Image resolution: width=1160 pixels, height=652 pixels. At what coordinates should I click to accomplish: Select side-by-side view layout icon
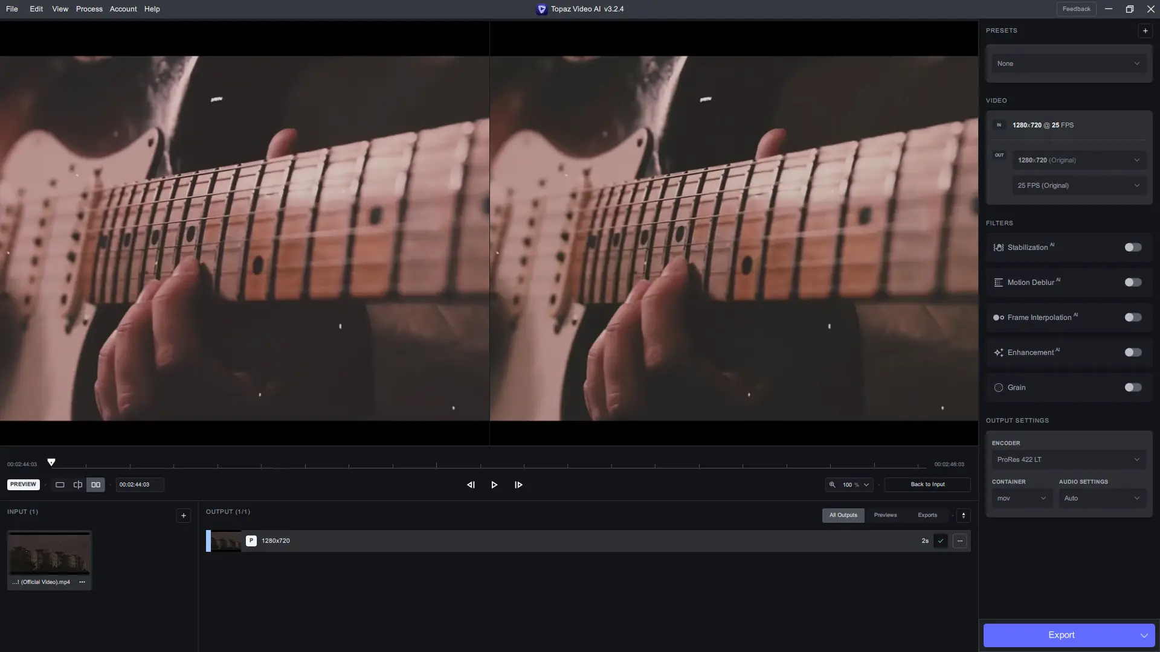(x=95, y=485)
